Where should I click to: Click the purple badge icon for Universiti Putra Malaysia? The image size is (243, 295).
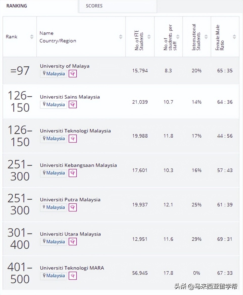point(73,207)
